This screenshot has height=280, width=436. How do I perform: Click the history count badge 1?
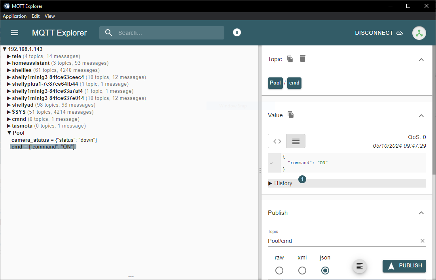(x=302, y=179)
